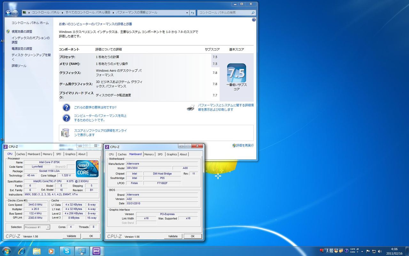
Task: Open 電源設定の調整 link
Action: [22, 49]
